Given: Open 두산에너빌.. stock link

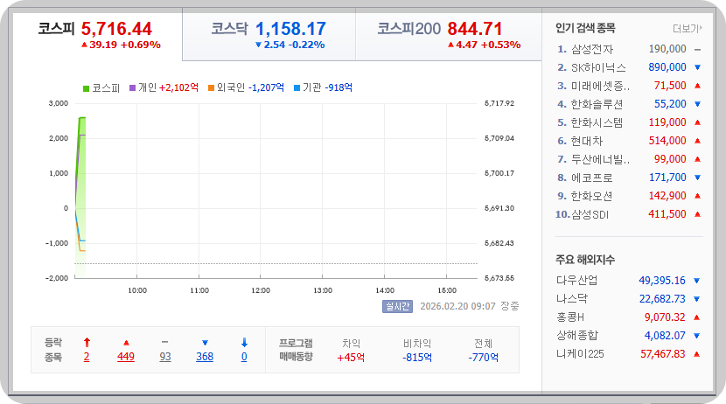Looking at the screenshot, I should coord(600,159).
